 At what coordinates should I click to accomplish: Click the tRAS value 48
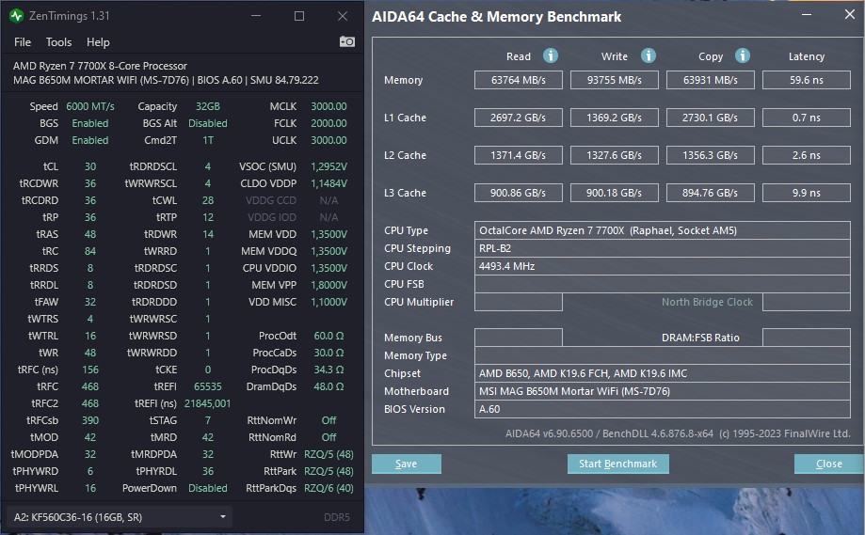[x=90, y=234]
